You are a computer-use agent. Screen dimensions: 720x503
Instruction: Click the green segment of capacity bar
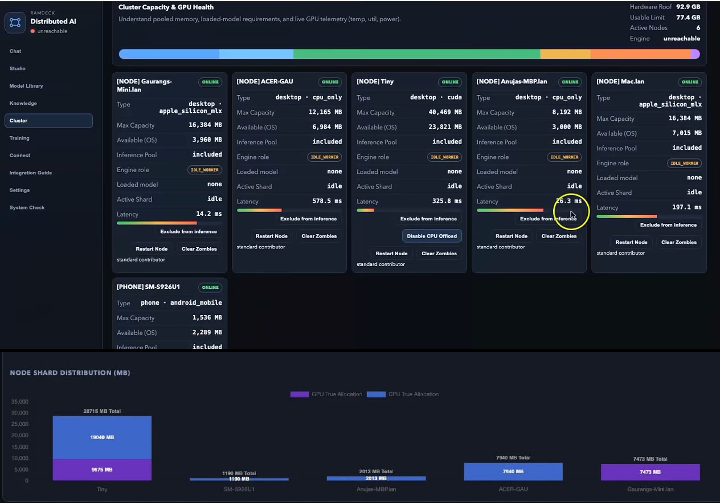tap(417, 54)
